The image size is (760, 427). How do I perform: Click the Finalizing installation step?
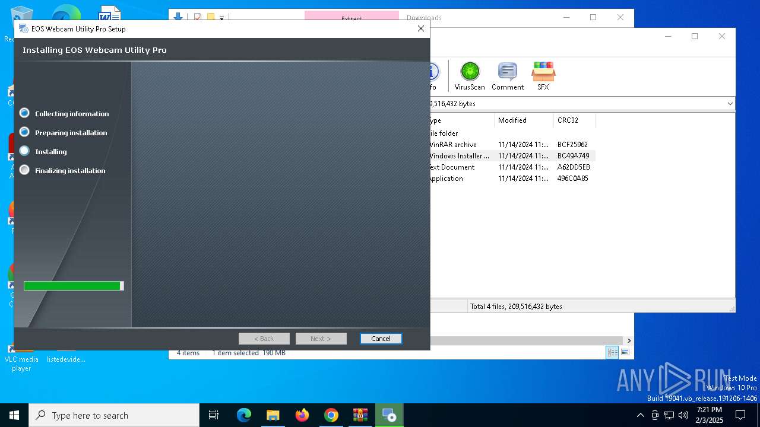pos(70,170)
